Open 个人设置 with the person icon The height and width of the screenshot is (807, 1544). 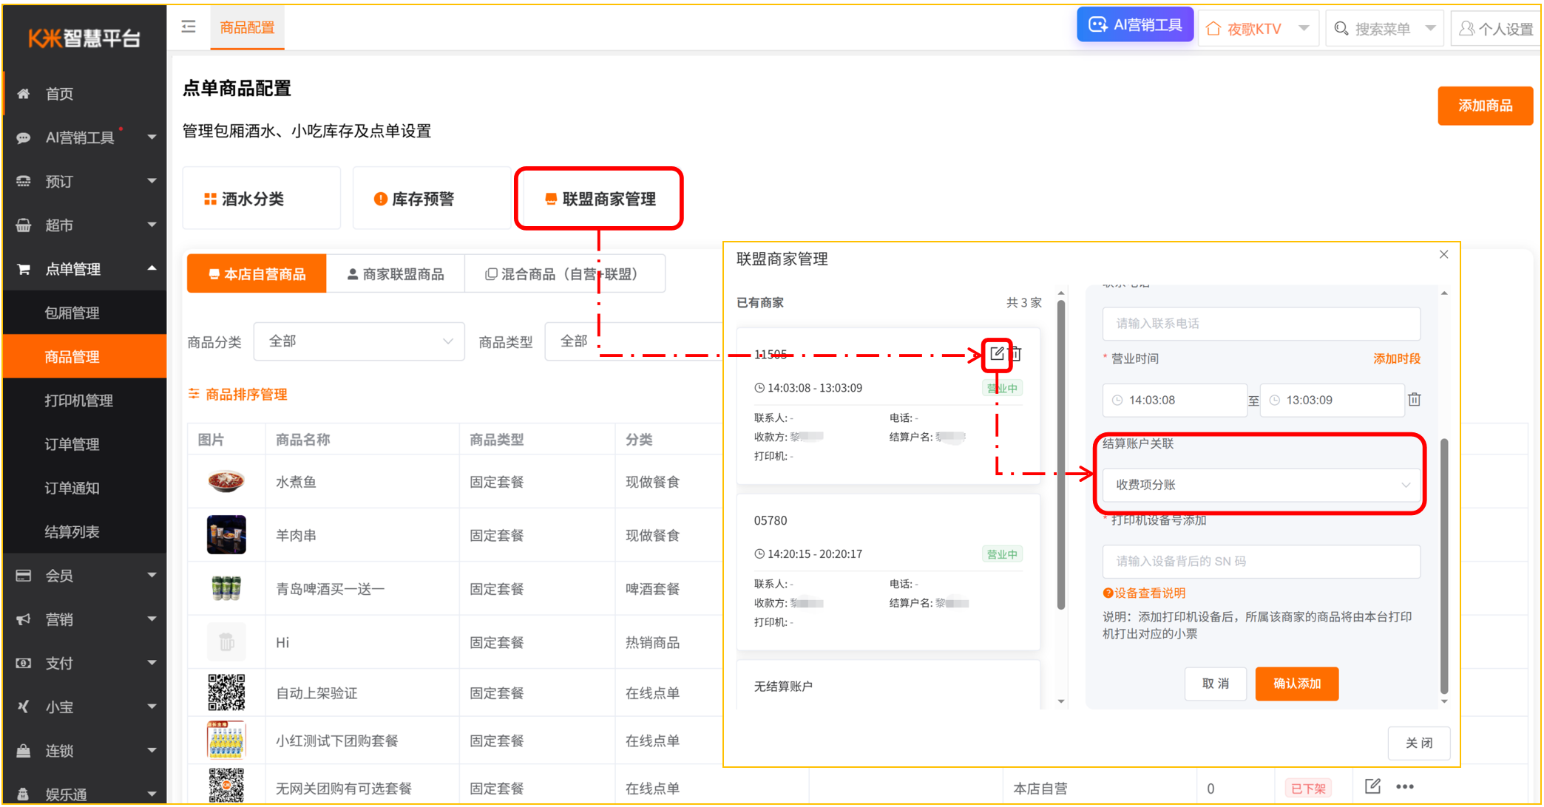tap(1467, 28)
